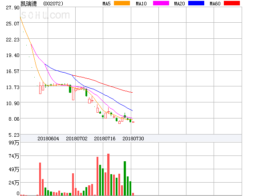This screenshot has width=267, height=196.
Task: Click the blue MA20 legend swatch
Action: tap(196, 3)
